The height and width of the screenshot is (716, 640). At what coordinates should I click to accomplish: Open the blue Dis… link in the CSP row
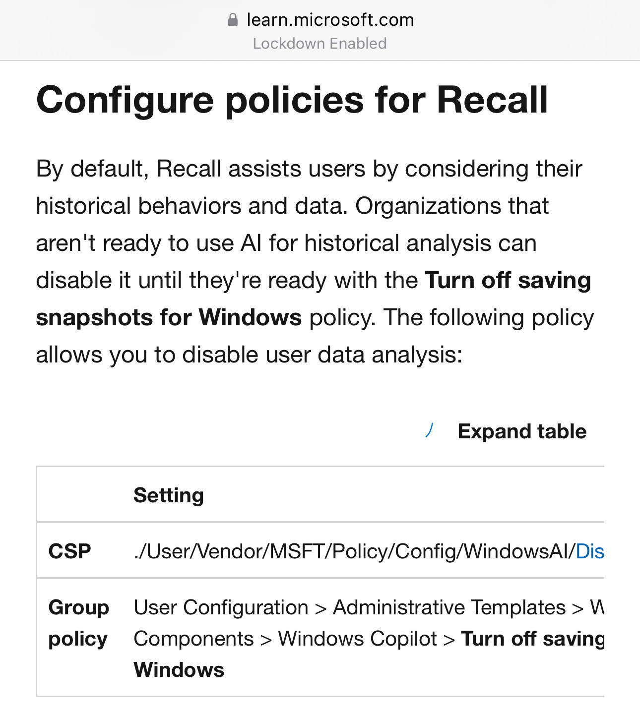(x=589, y=551)
